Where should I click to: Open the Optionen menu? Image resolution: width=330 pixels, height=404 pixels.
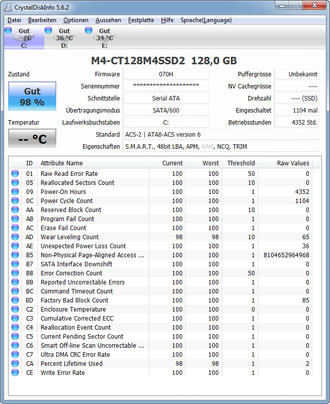point(76,20)
